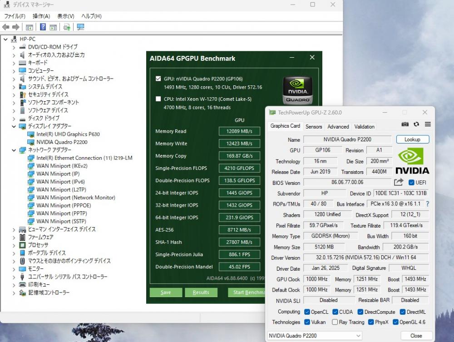The image size is (454, 342).
Task: Click the Close button in GPU-Z
Action: (x=416, y=336)
